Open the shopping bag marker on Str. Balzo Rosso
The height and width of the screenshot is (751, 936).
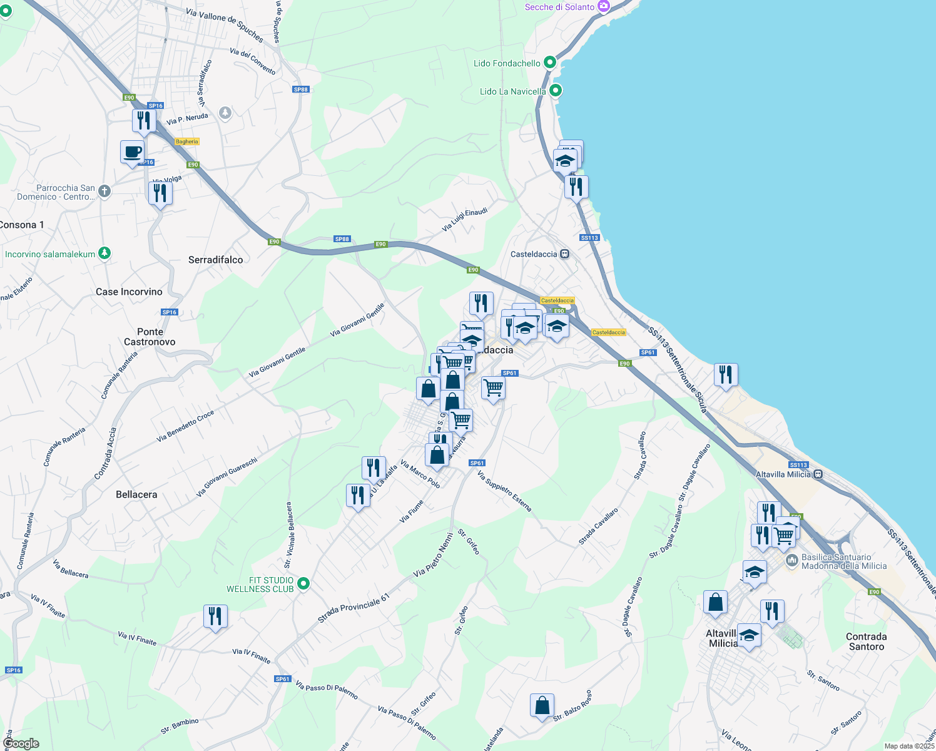tap(542, 707)
